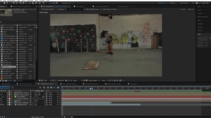Expand layer 1 properties twirl arrow
The height and width of the screenshot is (118, 211).
point(8,93)
